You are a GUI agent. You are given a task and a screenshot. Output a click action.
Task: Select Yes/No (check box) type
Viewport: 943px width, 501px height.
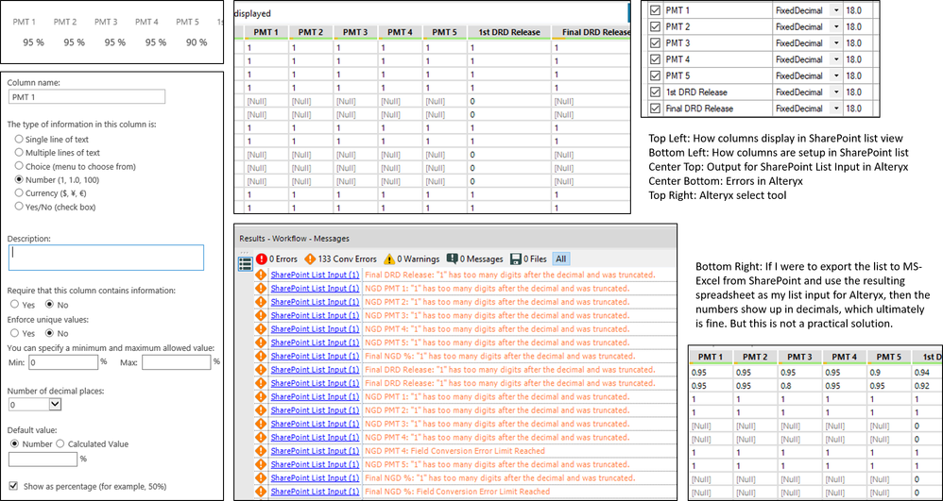19,207
